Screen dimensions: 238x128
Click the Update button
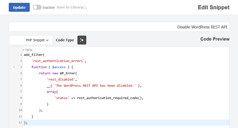pos(19,7)
